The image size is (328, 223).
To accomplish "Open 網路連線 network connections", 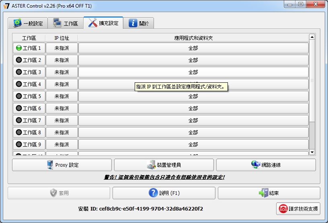I will click(x=266, y=165).
